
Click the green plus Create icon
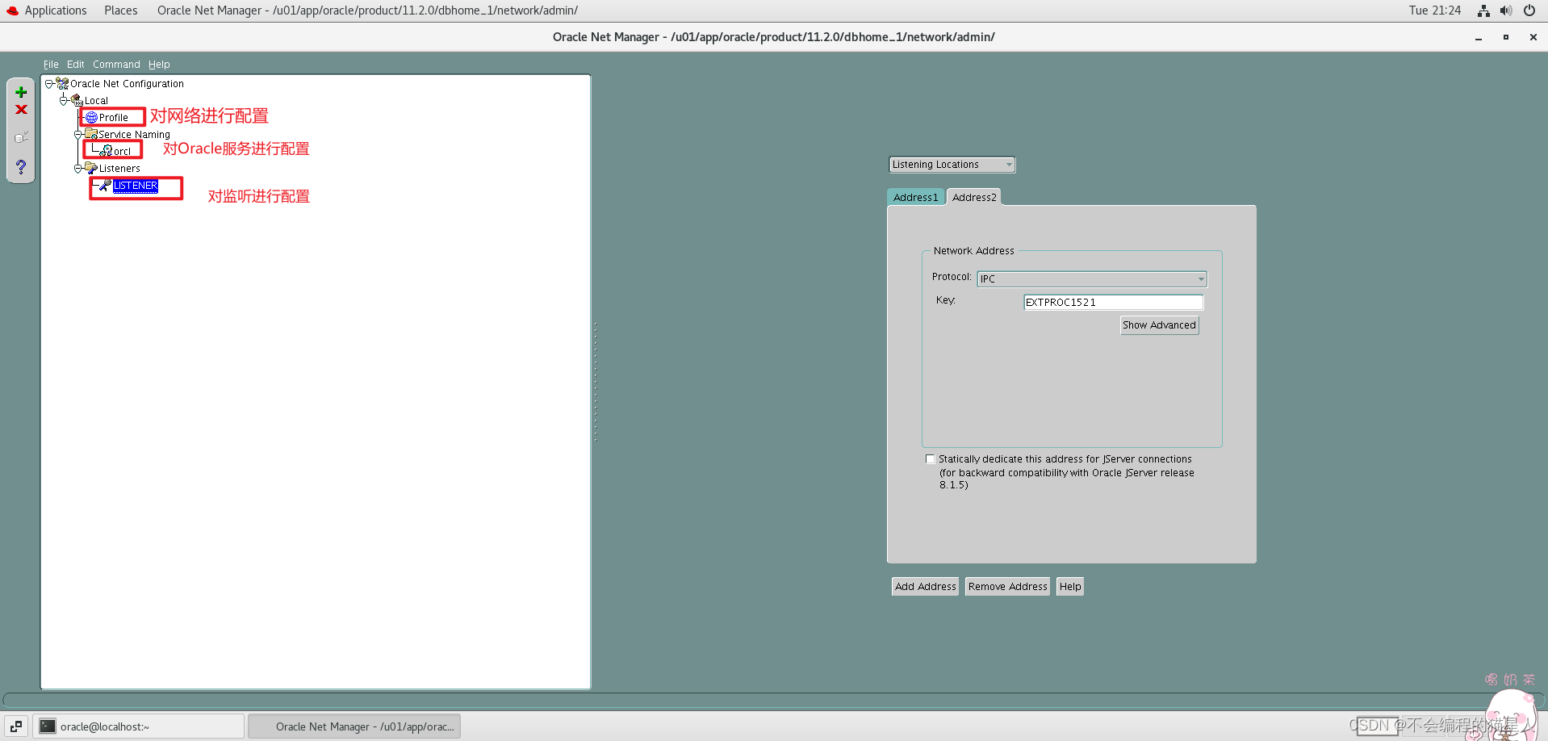pyautogui.click(x=21, y=92)
